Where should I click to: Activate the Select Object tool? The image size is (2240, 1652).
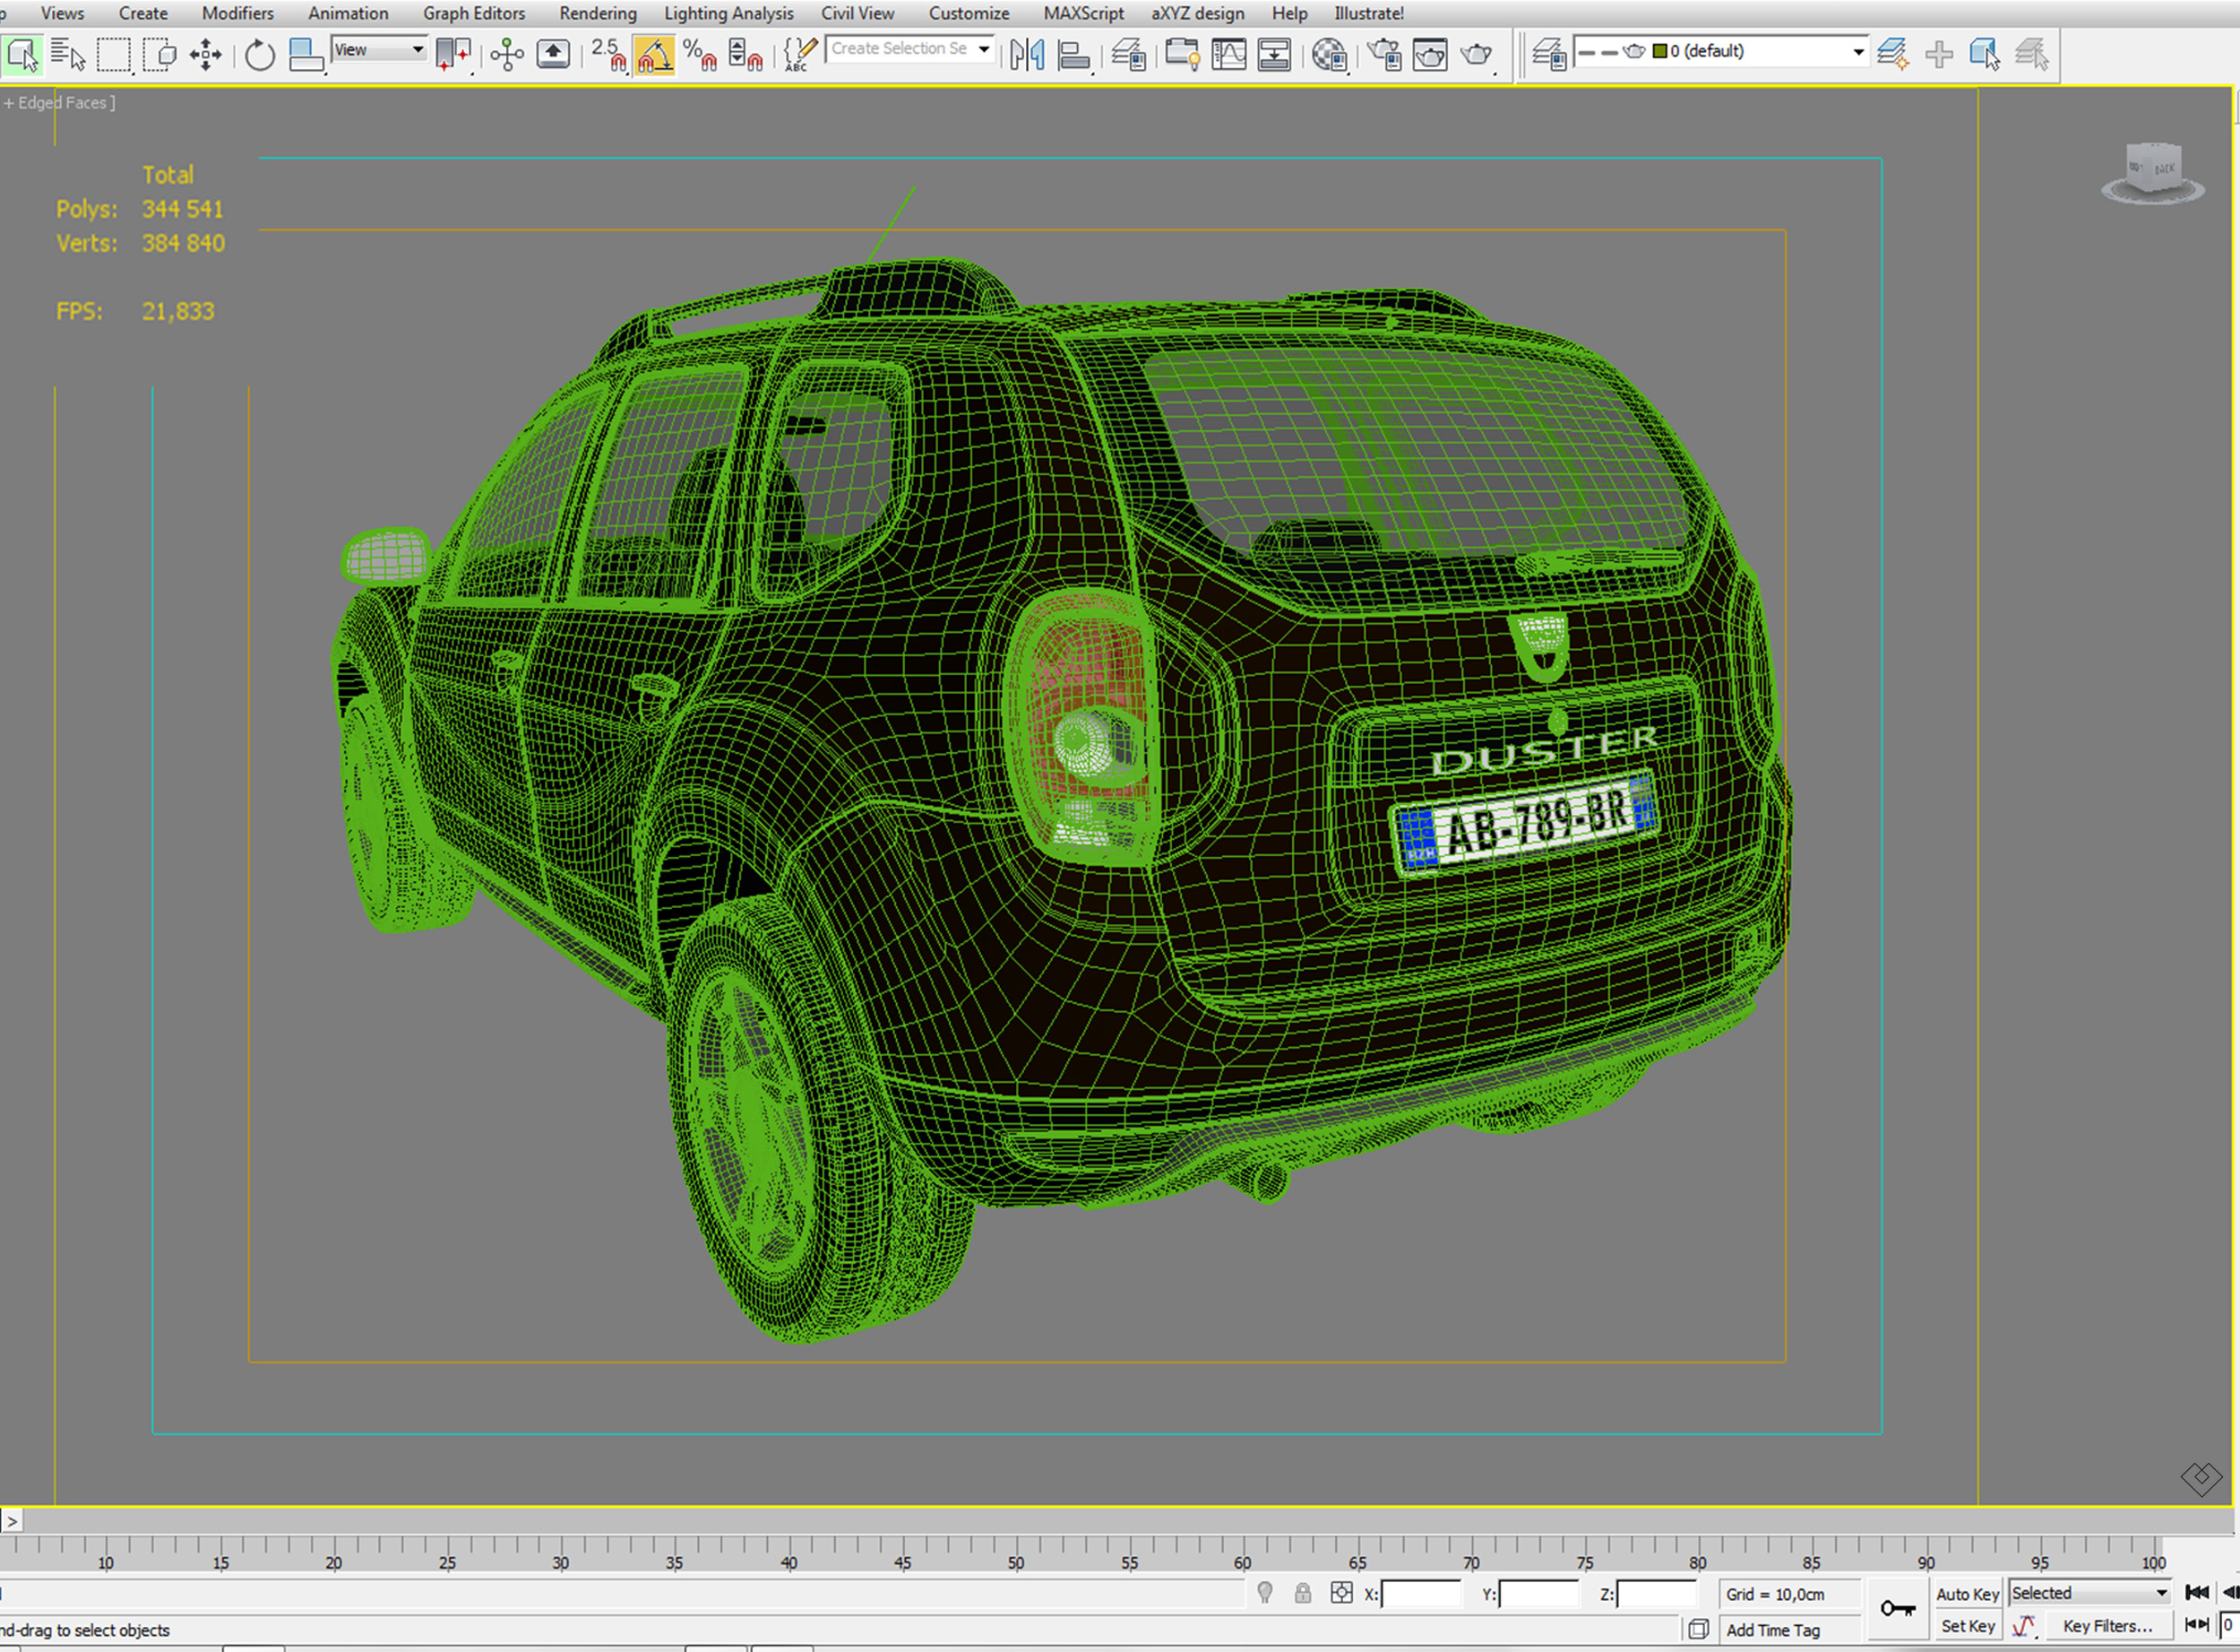pos(22,54)
